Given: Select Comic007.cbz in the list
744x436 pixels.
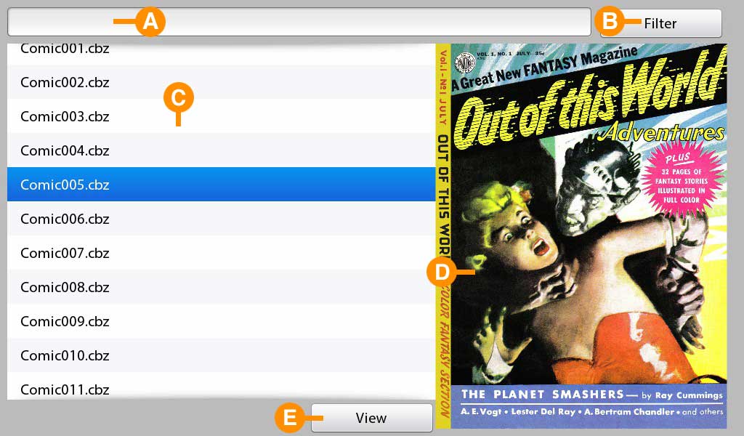Looking at the screenshot, I should coord(221,252).
